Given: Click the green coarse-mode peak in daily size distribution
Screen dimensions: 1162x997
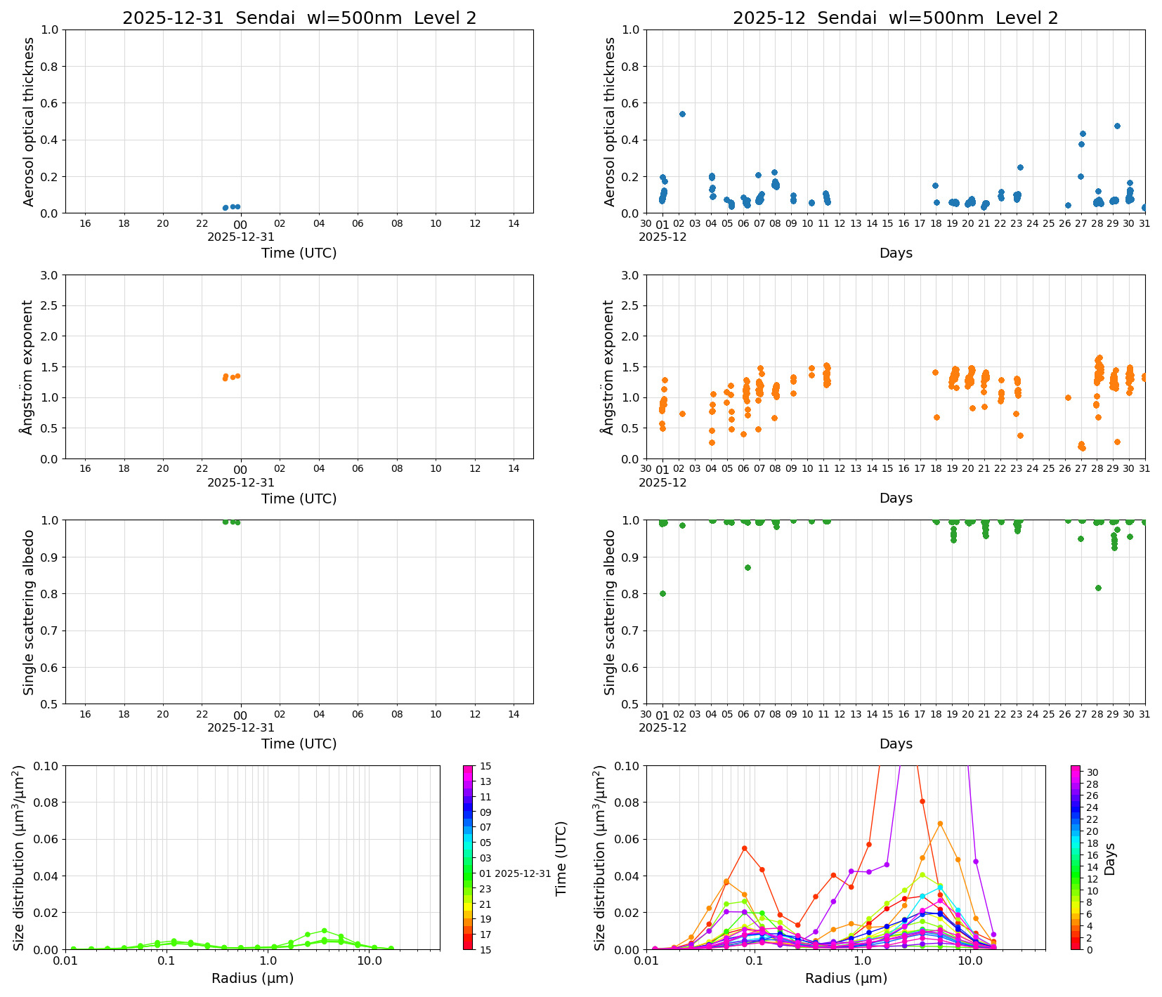Looking at the screenshot, I should coord(324,931).
